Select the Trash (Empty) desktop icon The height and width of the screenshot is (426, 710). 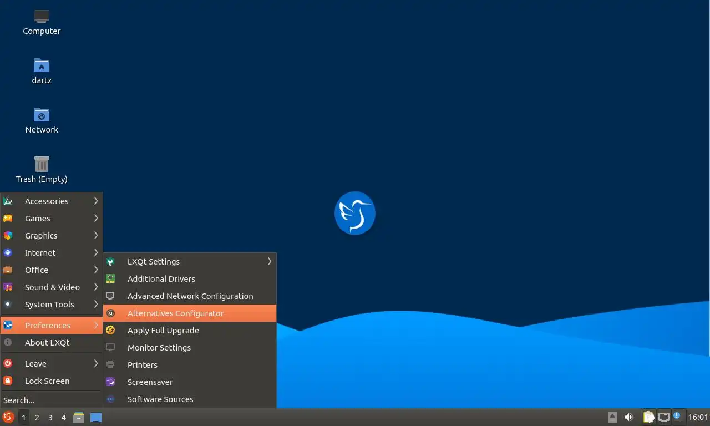click(x=42, y=170)
